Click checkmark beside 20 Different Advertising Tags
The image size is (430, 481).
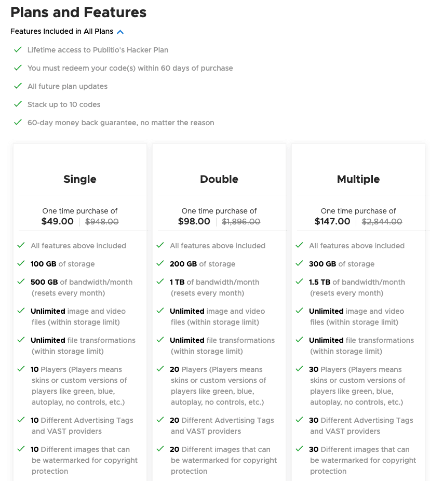(x=160, y=420)
